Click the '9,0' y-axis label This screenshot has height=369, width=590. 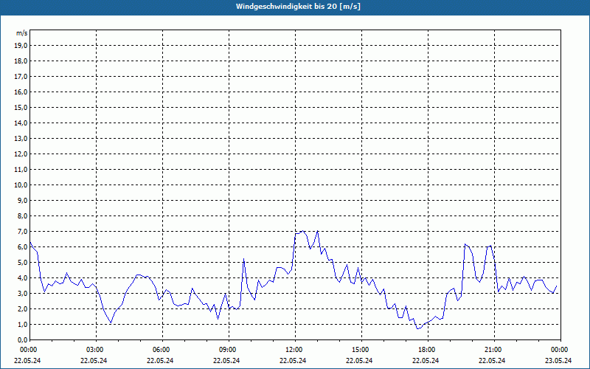(x=23, y=200)
